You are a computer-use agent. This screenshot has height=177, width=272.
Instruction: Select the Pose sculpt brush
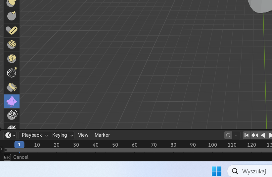pos(12,30)
